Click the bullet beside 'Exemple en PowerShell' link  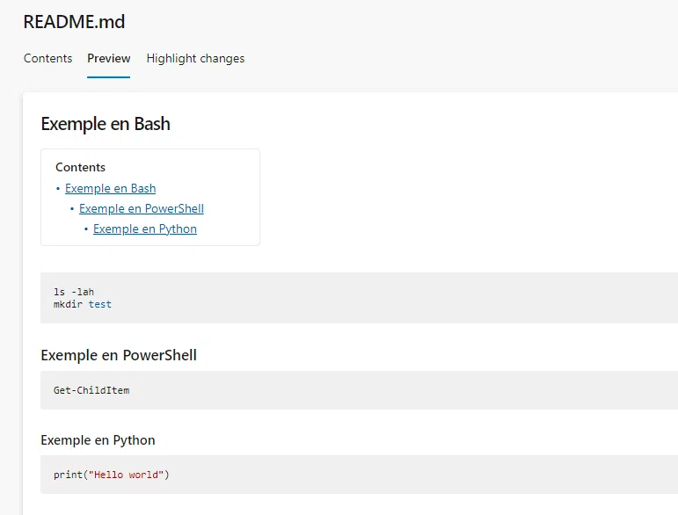(x=72, y=208)
